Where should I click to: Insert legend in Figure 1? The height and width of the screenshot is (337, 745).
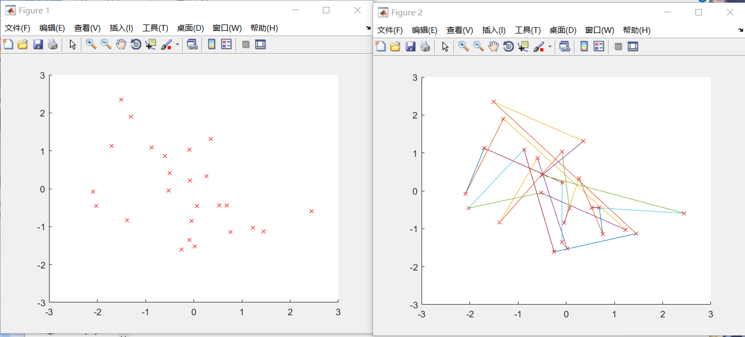(x=226, y=45)
